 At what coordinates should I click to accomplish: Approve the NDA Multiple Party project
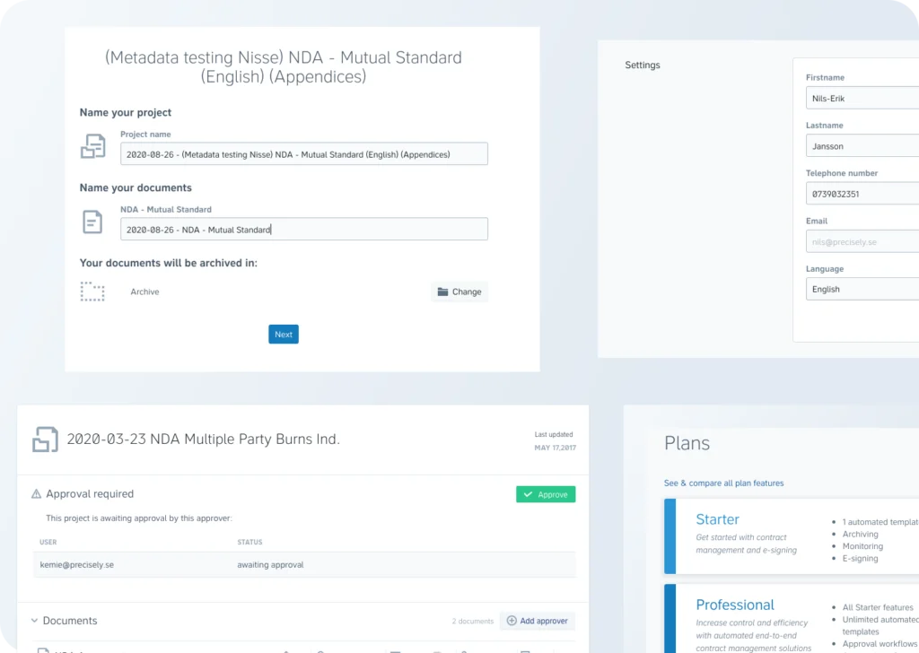(x=546, y=494)
